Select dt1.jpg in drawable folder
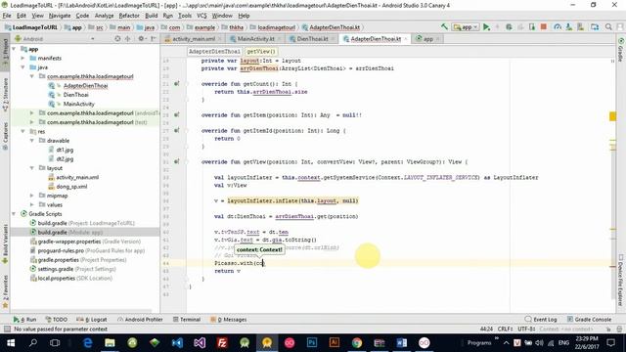Viewport: 626px width, 352px height. (65, 150)
